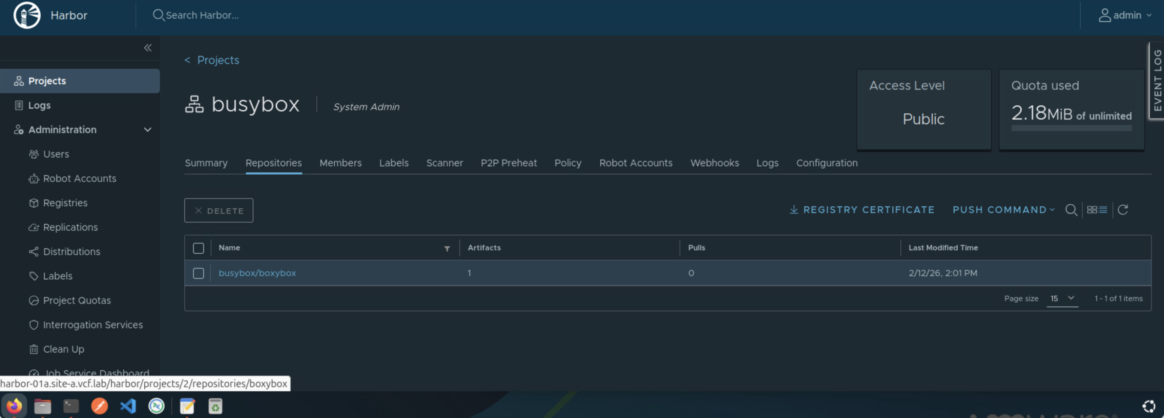Collapse the Administration section chevron
The height and width of the screenshot is (418, 1164).
tap(147, 130)
